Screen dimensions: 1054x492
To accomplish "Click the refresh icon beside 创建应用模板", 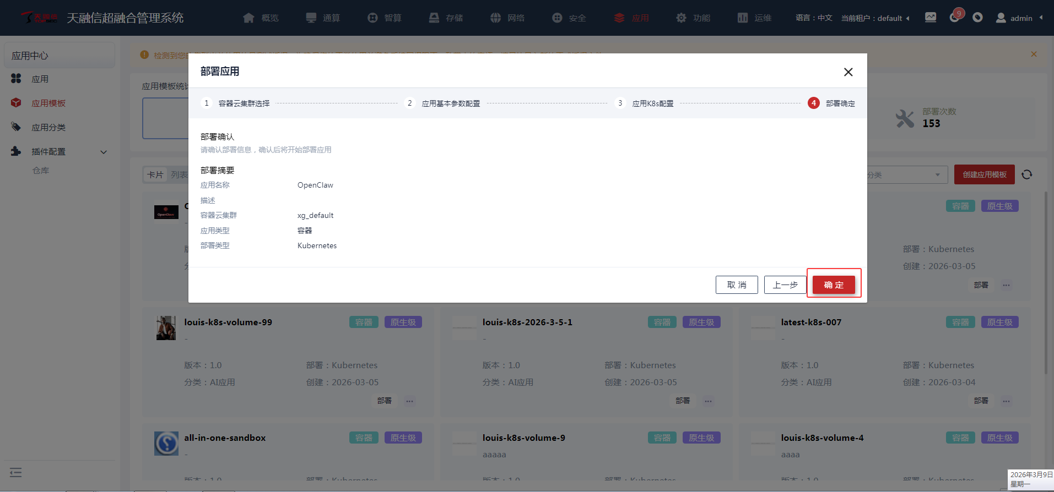I will (1026, 174).
